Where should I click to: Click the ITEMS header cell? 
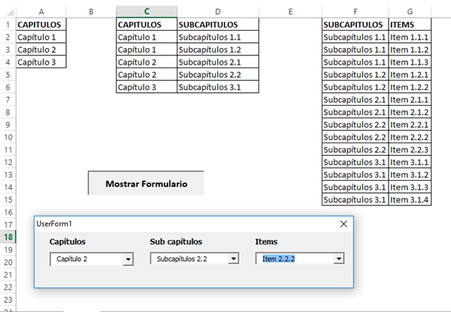(410, 24)
